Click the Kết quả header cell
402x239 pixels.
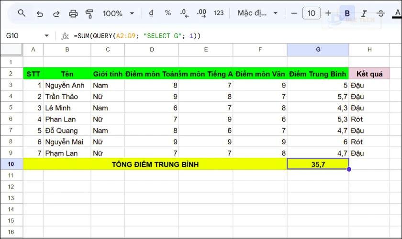coord(369,74)
